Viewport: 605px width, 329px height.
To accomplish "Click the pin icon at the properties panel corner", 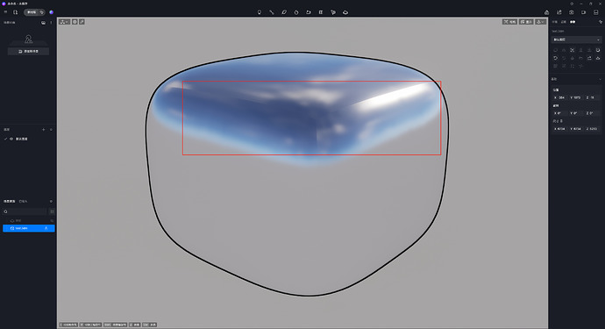I will pyautogui.click(x=601, y=22).
